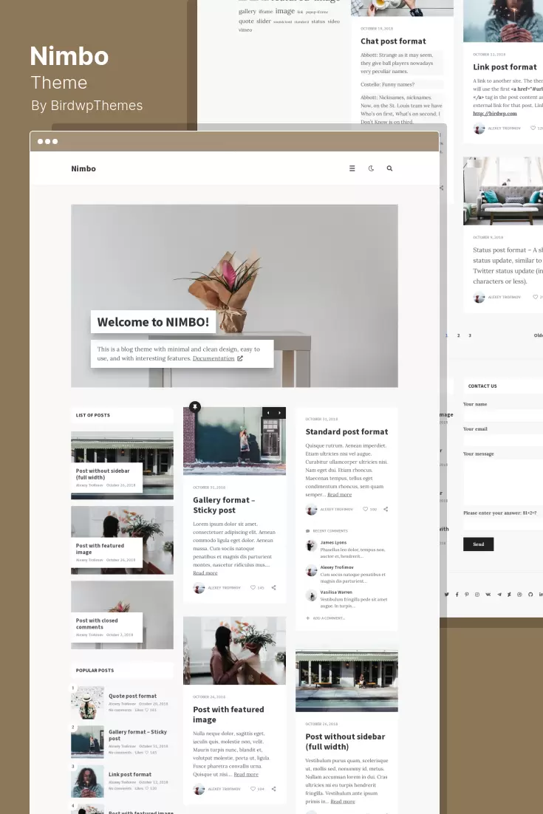Open the Instagram social icon in footer
Screen dimensions: 543x814
[x=477, y=595]
